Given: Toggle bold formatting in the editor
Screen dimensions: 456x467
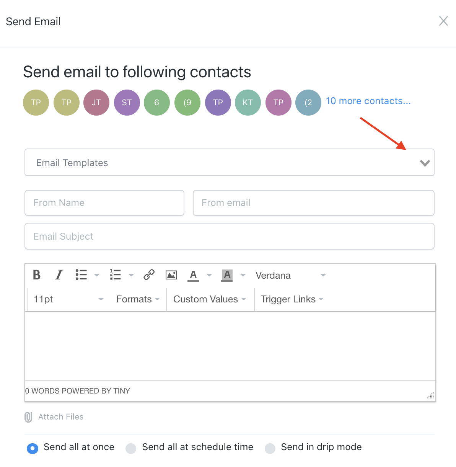Looking at the screenshot, I should (x=37, y=275).
